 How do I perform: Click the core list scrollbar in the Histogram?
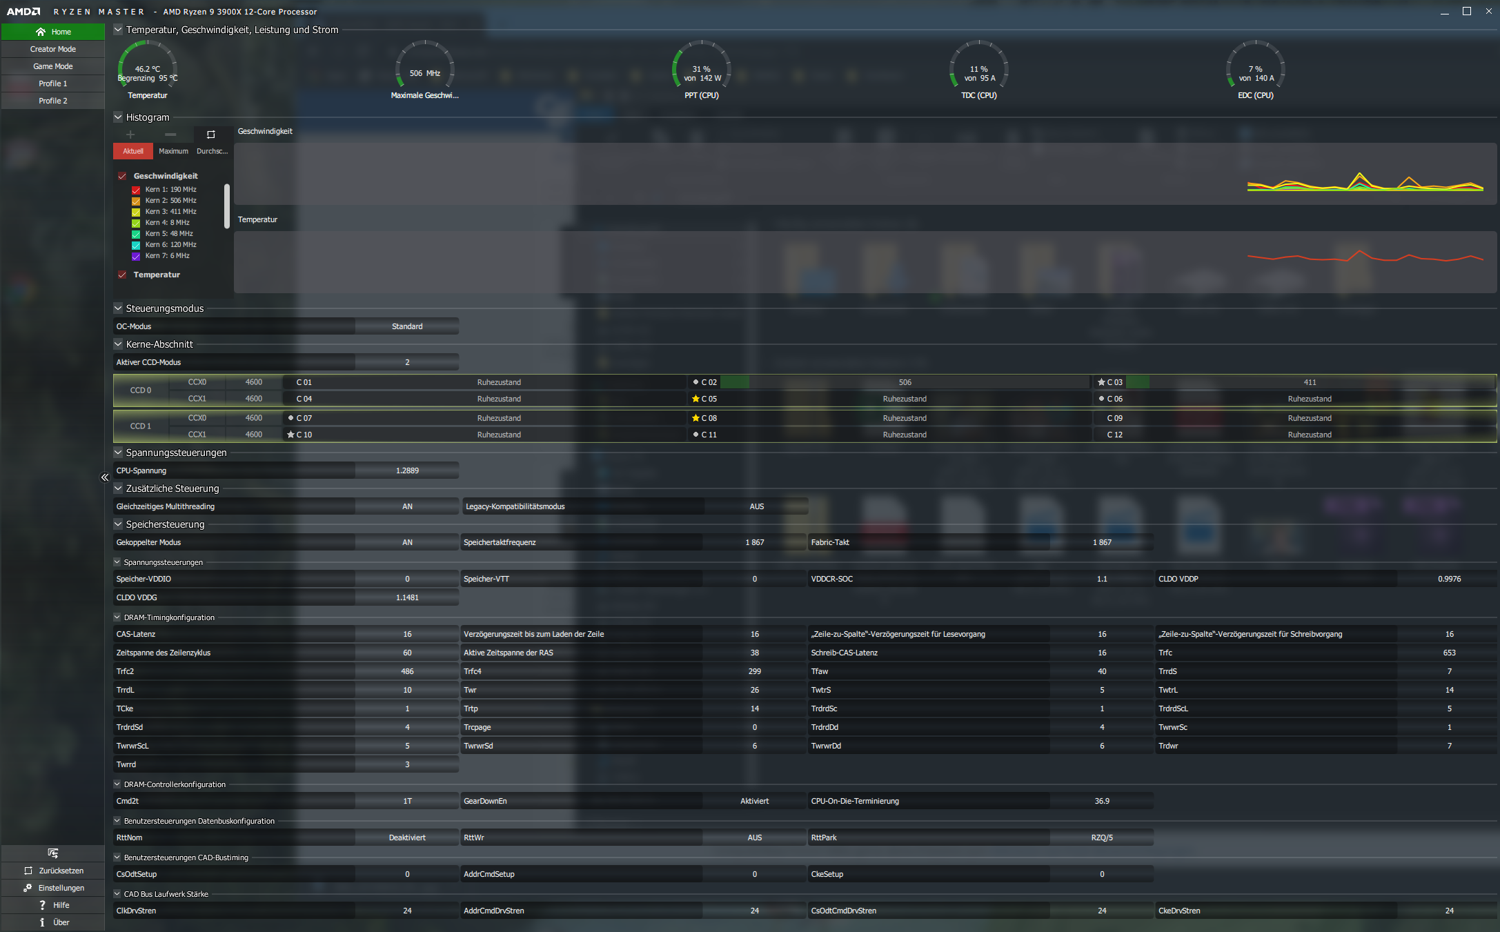[x=227, y=206]
